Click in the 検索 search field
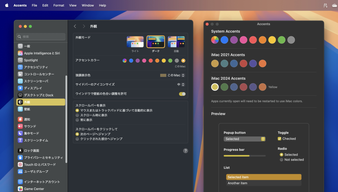The height and width of the screenshot is (192, 338). [x=41, y=37]
